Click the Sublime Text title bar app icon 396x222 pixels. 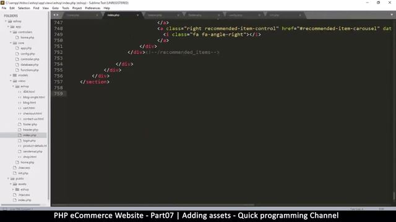point(2,2)
